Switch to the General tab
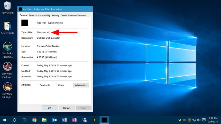221x124 pixels. (23, 15)
